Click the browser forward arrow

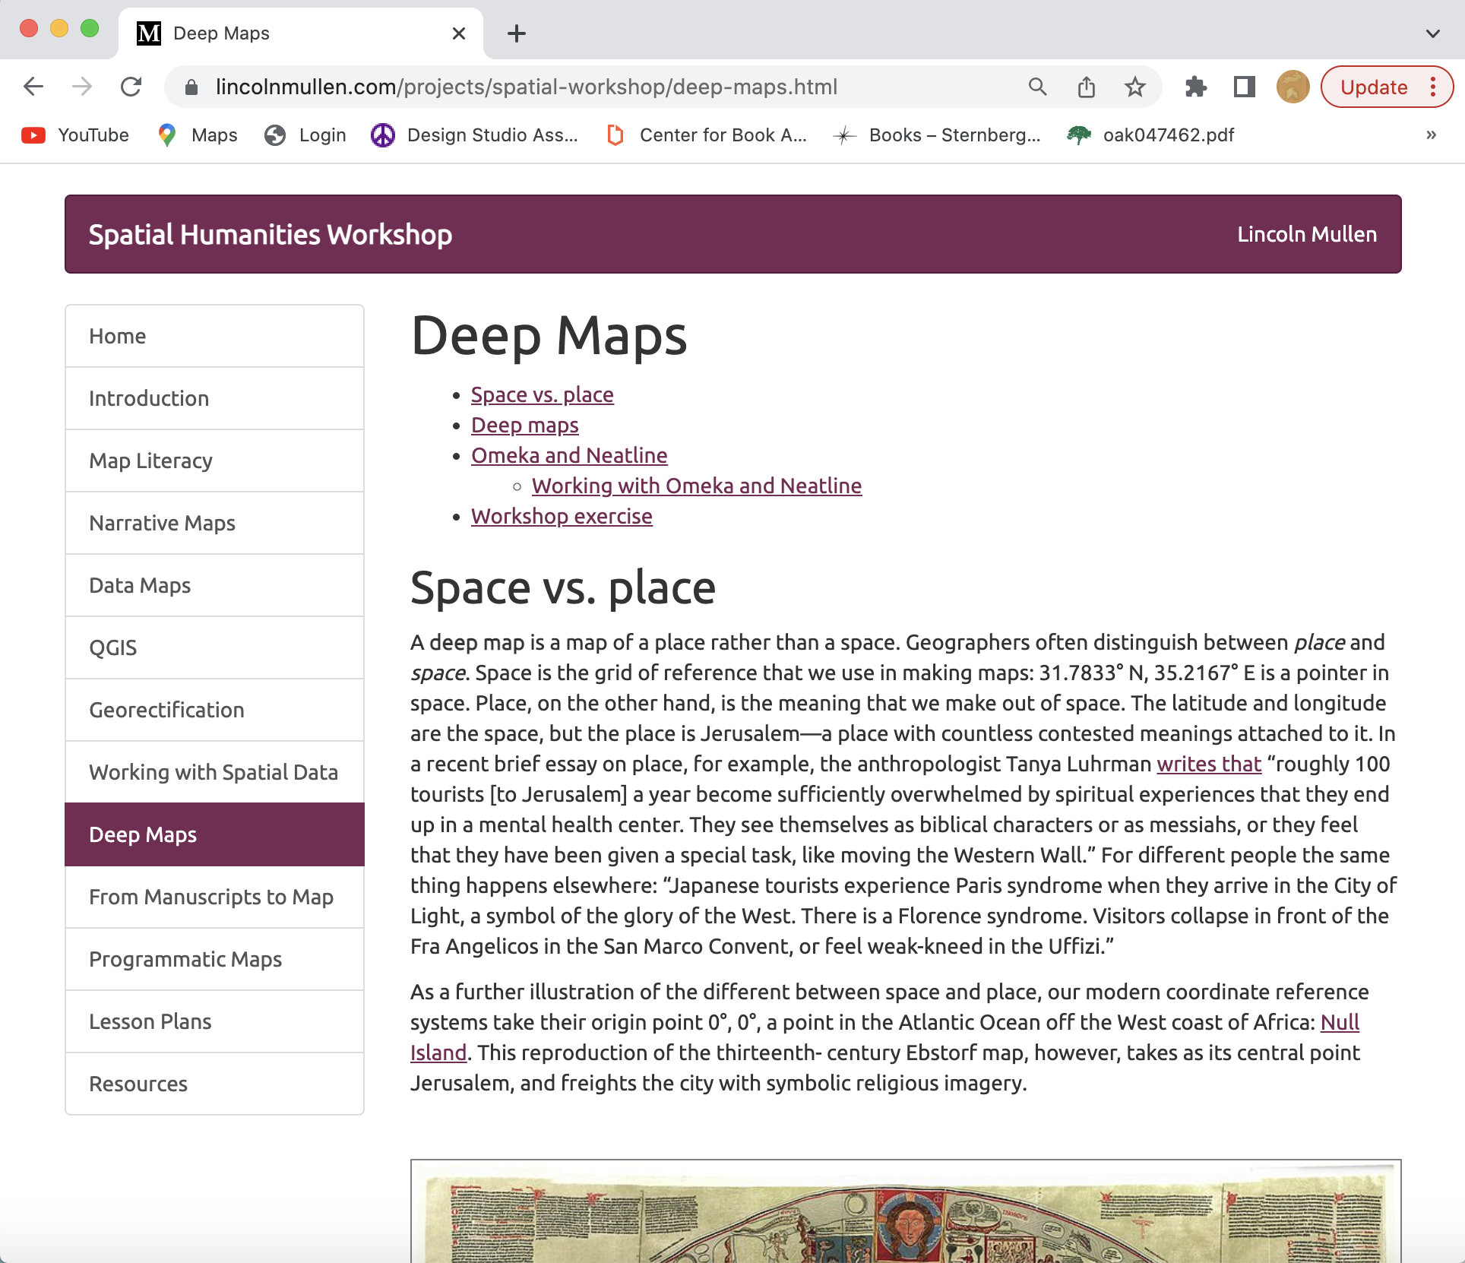click(x=82, y=87)
